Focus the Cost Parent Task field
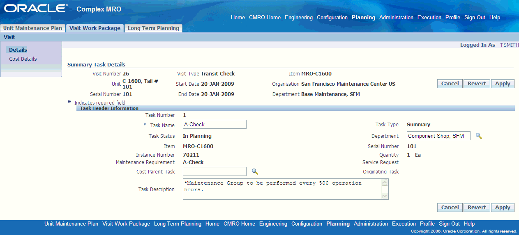The height and width of the screenshot is (235, 519). pos(215,171)
